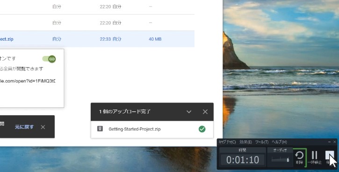Click 1 個のアップロード完了 header text
Image resolution: width=339 pixels, height=172 pixels.
point(125,112)
